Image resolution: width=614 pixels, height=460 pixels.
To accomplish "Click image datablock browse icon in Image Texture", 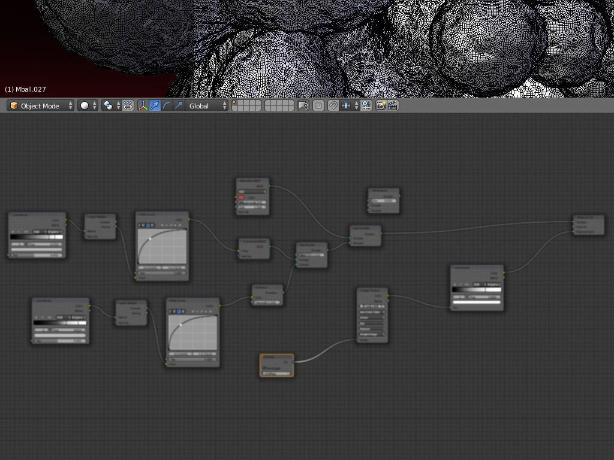I will point(362,306).
